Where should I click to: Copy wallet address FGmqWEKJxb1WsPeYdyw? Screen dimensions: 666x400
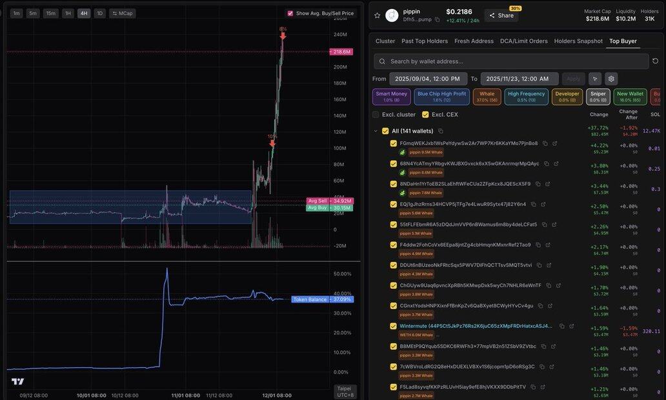[545, 143]
